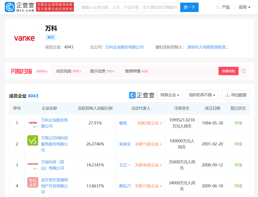Click the green 万物云 logo icon
This screenshot has height=197, width=258.
33,141
